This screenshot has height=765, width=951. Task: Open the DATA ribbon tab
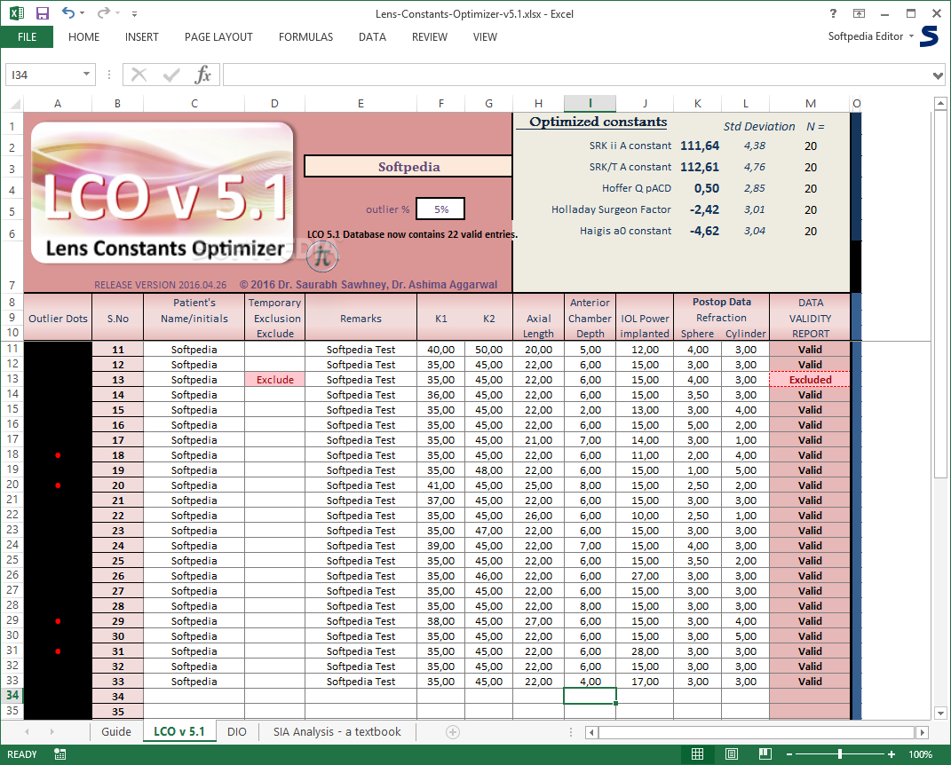[x=372, y=37]
